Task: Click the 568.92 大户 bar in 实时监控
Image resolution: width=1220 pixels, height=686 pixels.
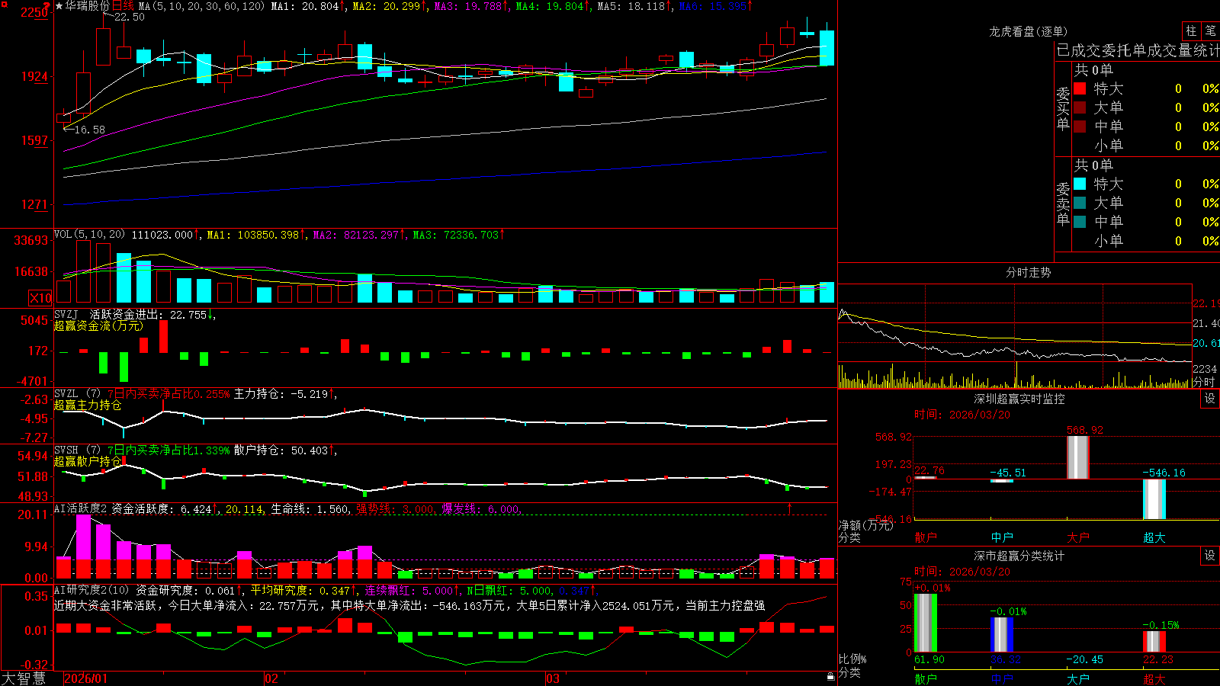Action: [x=1078, y=457]
